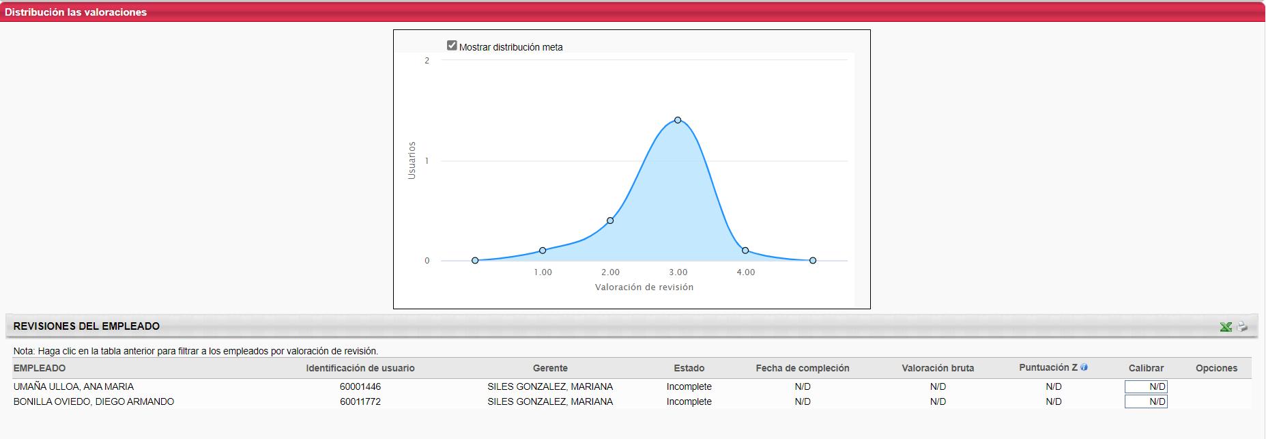The image size is (1266, 439).
Task: Select the chart data point at 1.00
Action: (x=543, y=251)
